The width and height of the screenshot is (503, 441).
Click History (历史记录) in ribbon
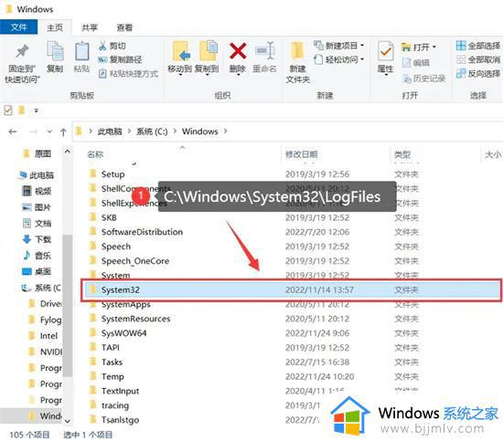coord(423,79)
